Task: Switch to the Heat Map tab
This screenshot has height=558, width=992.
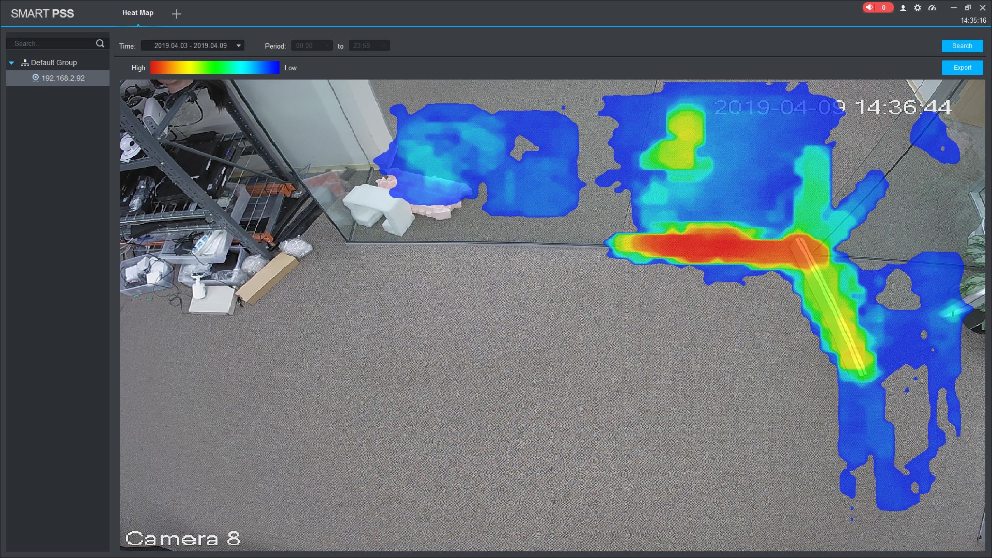Action: click(138, 13)
